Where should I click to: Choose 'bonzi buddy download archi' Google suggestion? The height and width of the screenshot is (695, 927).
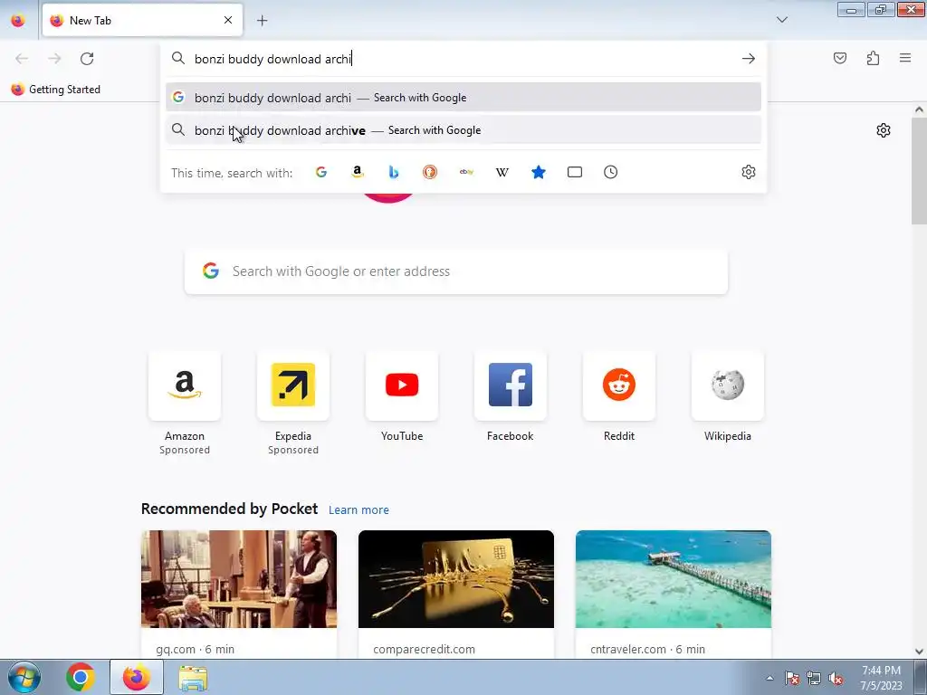point(463,98)
